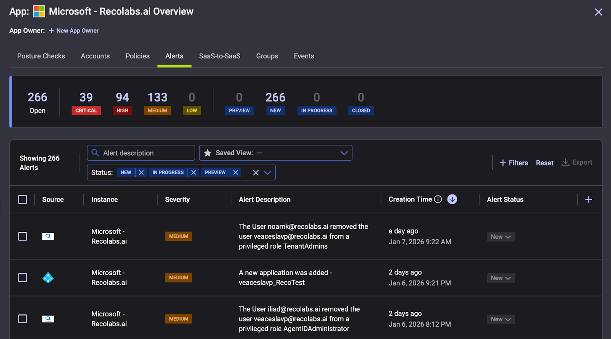Filter by CLOSED status badge

coord(361,110)
